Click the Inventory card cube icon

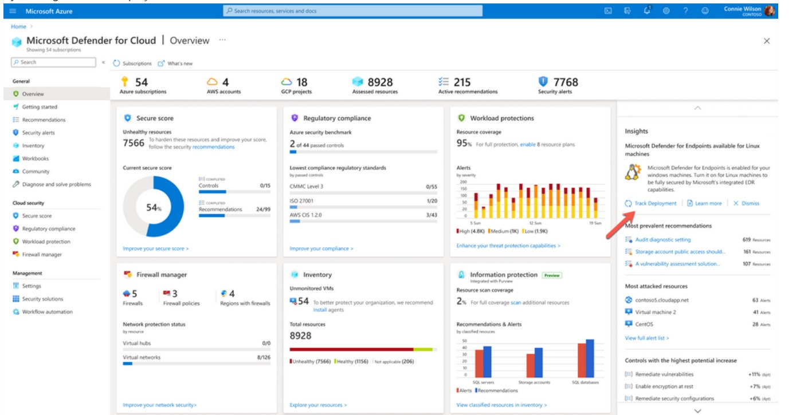click(x=295, y=274)
